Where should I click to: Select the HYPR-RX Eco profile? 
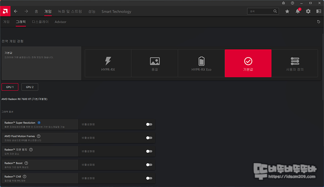(202, 63)
